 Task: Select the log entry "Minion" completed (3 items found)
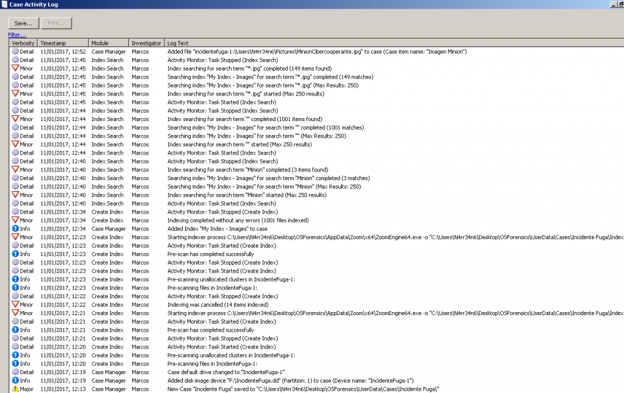click(247, 170)
